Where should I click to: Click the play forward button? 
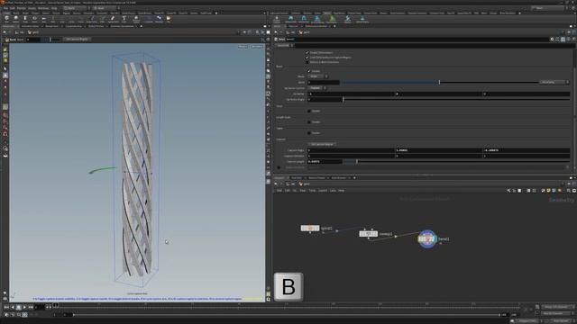point(24,307)
